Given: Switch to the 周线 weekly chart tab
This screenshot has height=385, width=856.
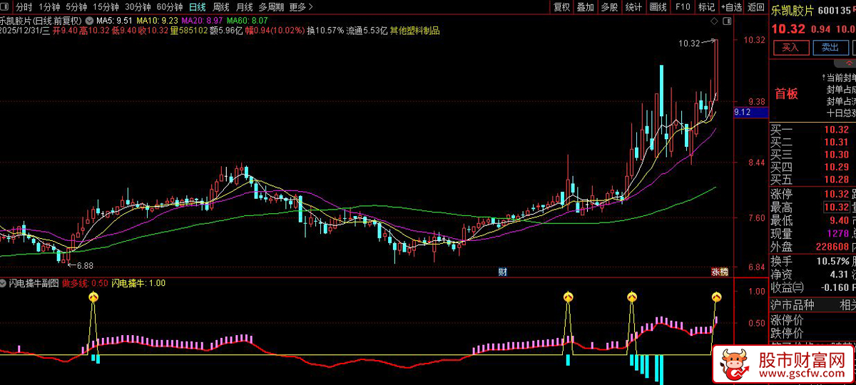Looking at the screenshot, I should tap(220, 7).
